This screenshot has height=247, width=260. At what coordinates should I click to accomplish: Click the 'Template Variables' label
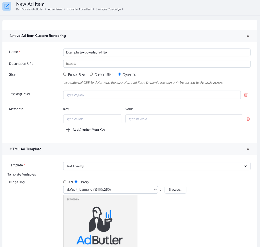click(x=22, y=174)
